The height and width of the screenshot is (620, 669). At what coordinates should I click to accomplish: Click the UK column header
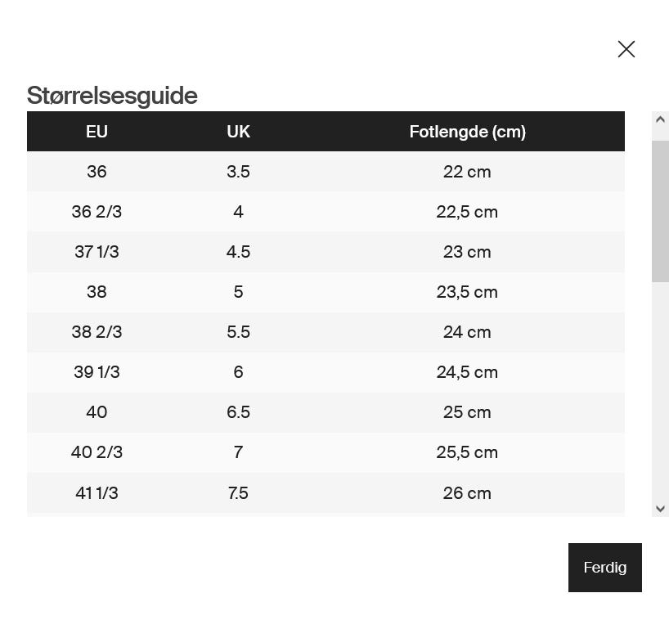coord(238,132)
